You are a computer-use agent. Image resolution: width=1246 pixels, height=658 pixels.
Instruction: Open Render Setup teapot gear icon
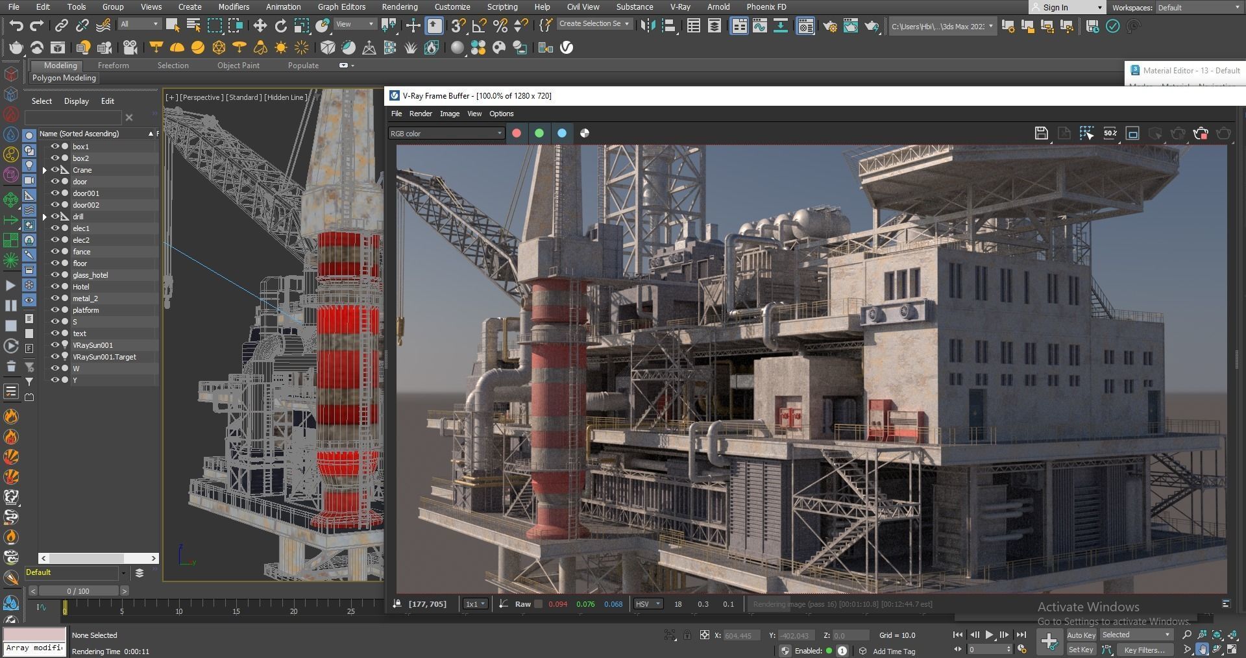[829, 26]
